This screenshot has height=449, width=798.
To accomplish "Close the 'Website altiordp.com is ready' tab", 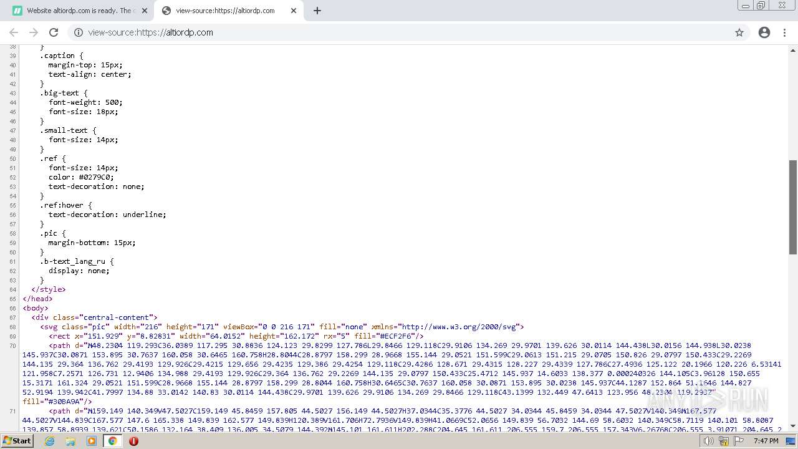I will click(x=145, y=11).
